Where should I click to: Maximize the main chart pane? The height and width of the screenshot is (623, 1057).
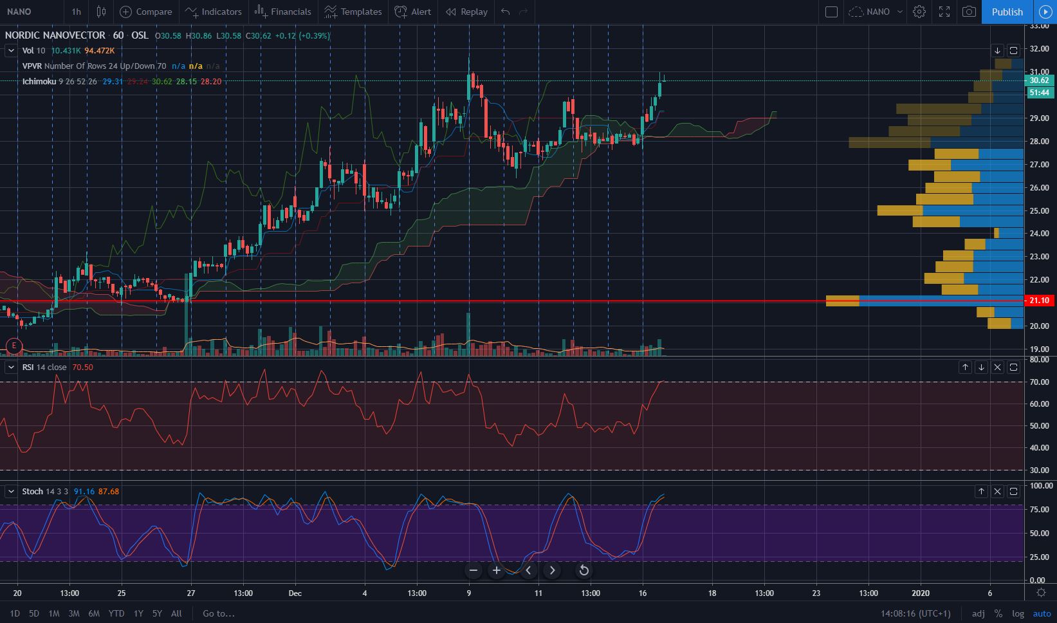1013,50
